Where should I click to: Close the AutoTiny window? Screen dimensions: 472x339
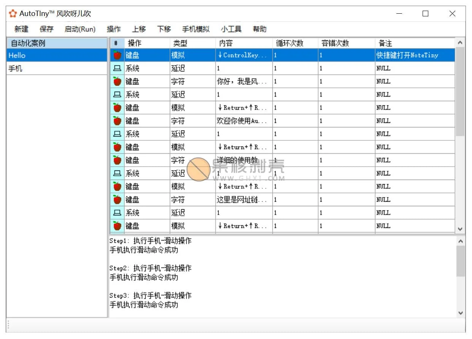[x=452, y=14]
